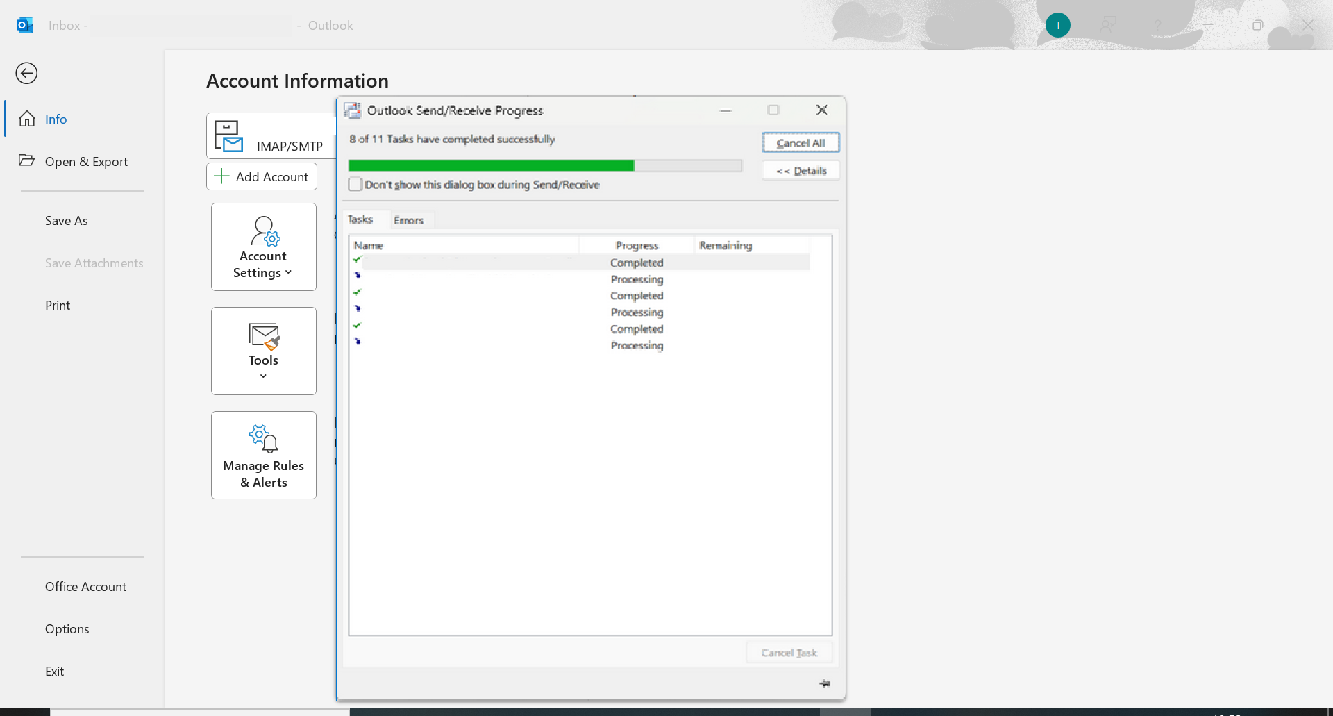Enable don't show this dialog during Send/Receive
Image resolution: width=1333 pixels, height=716 pixels.
(x=355, y=184)
